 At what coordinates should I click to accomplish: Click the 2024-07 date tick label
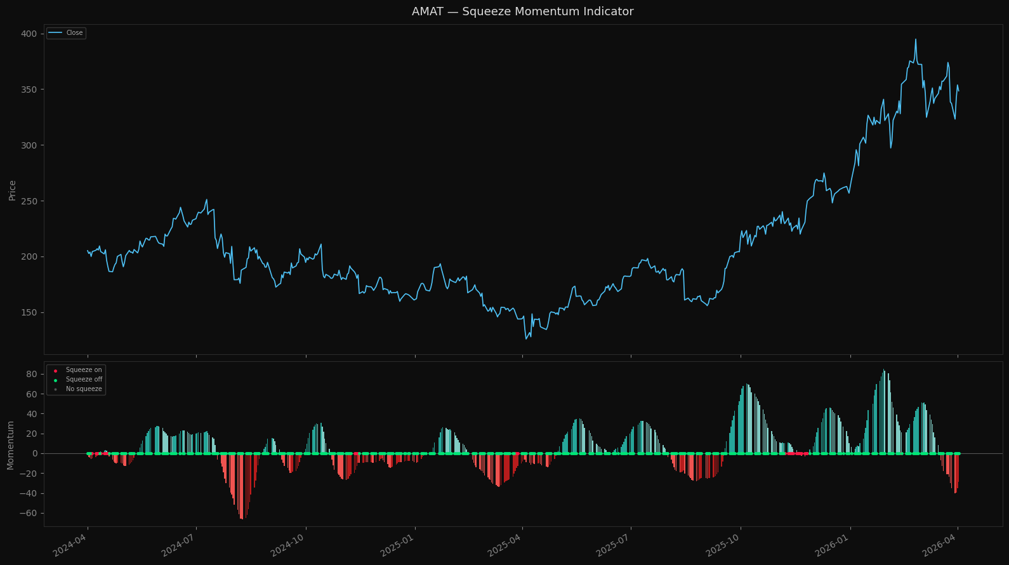(x=178, y=546)
